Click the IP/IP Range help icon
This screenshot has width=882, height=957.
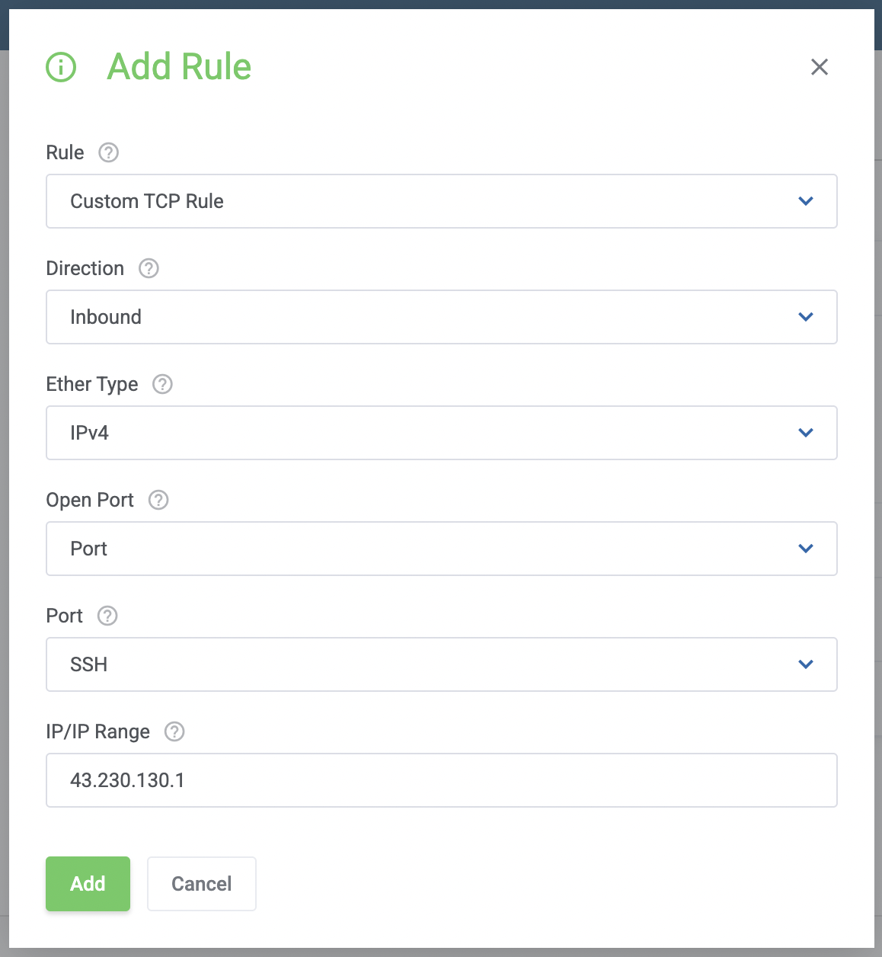[x=174, y=731]
